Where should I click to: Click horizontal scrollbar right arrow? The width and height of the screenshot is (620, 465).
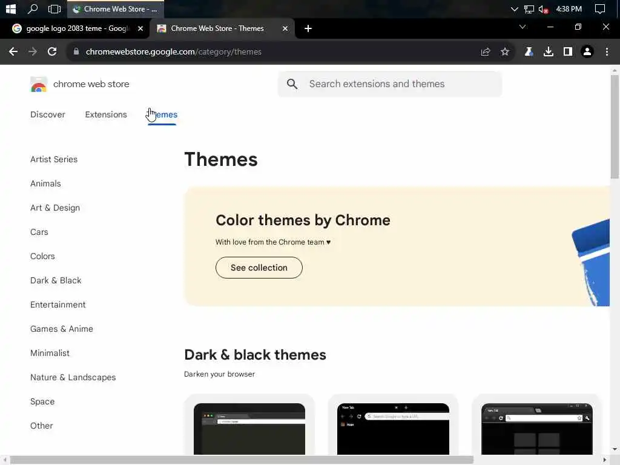605,460
